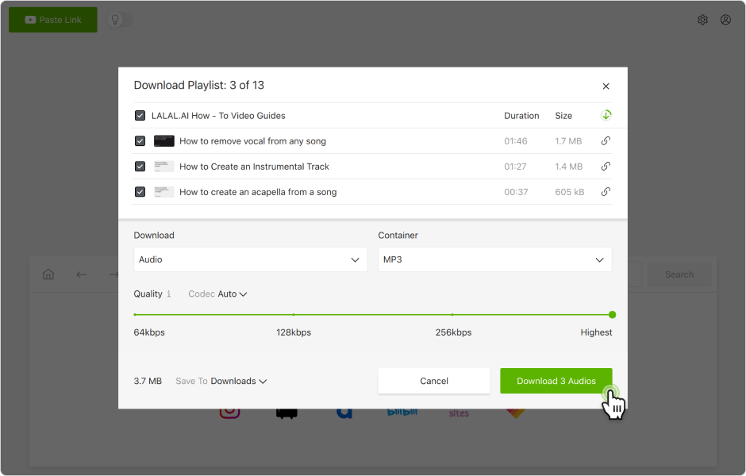Screen dimensions: 746x476
Task: Set quality slider to 256kbps point
Action: click(x=452, y=315)
